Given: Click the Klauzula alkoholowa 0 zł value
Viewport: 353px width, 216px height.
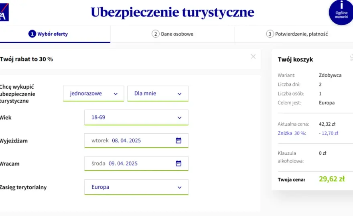Looking at the screenshot, I should 323,153.
